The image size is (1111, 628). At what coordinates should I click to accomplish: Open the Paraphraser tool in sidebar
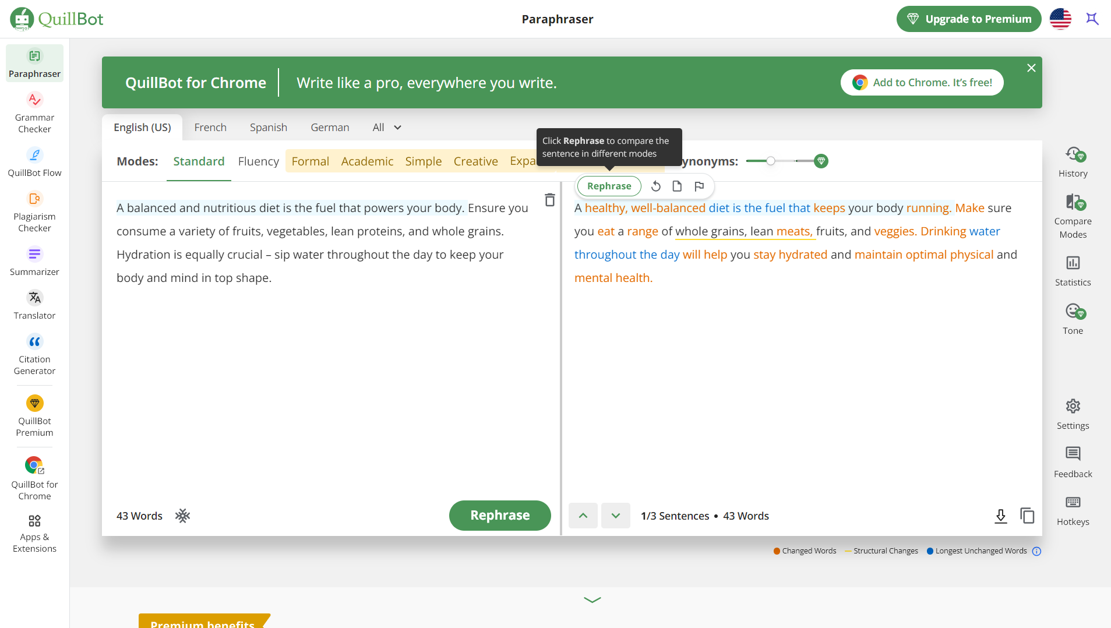34,63
